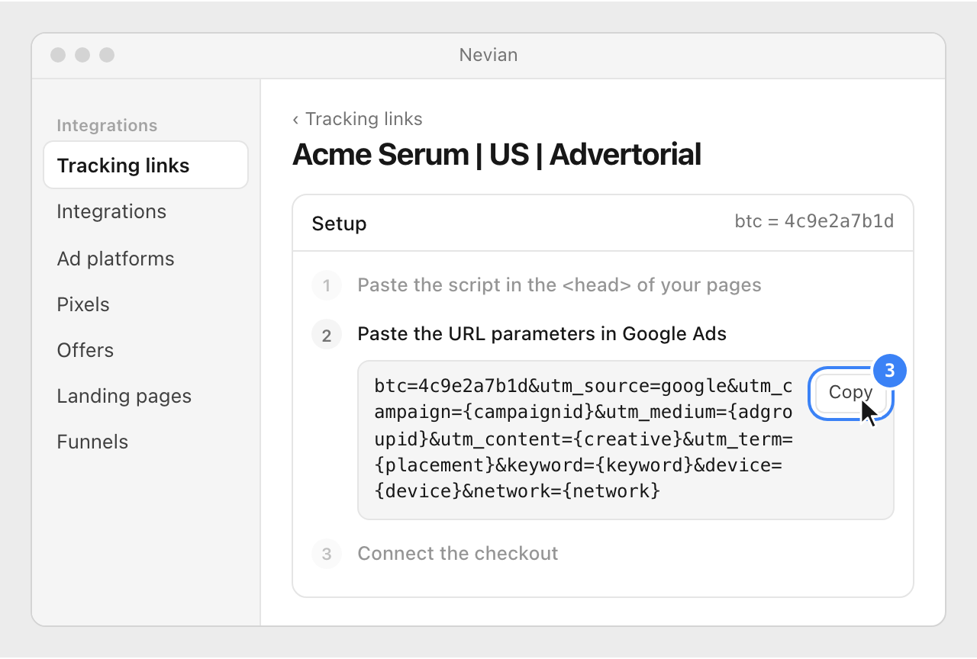Click the btc = 4c9e2a7b1d value
Screen dimensions: 977x659
coord(814,221)
